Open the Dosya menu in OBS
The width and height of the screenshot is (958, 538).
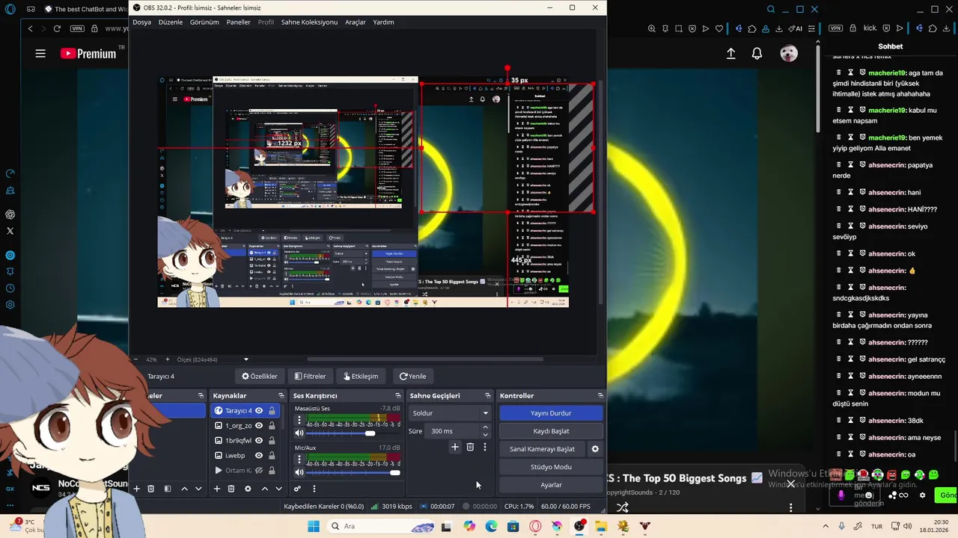[x=141, y=22]
